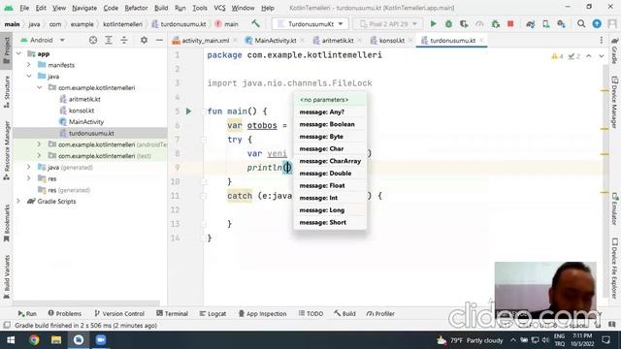
Task: Open the Structure side tab
Action: [7, 91]
